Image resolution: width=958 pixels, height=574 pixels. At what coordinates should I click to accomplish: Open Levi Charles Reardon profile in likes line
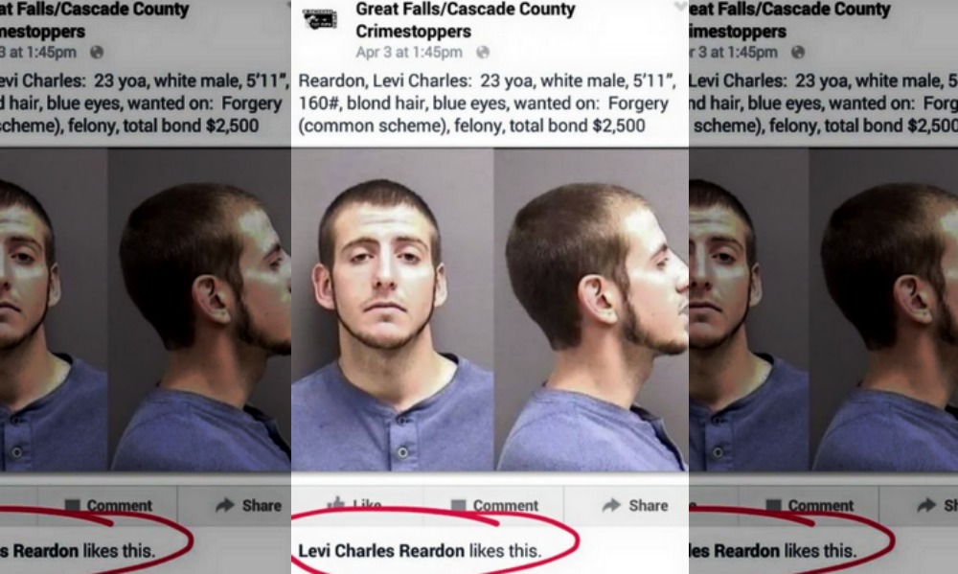coord(381,551)
